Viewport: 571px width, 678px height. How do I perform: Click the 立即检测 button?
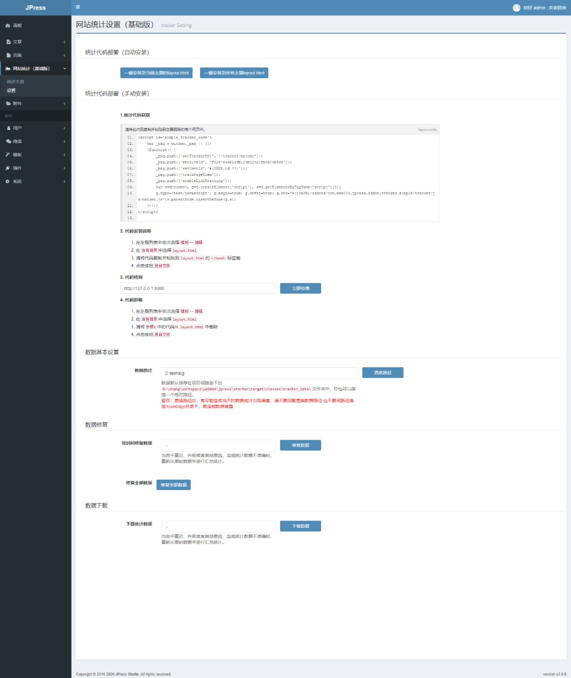pyautogui.click(x=300, y=288)
